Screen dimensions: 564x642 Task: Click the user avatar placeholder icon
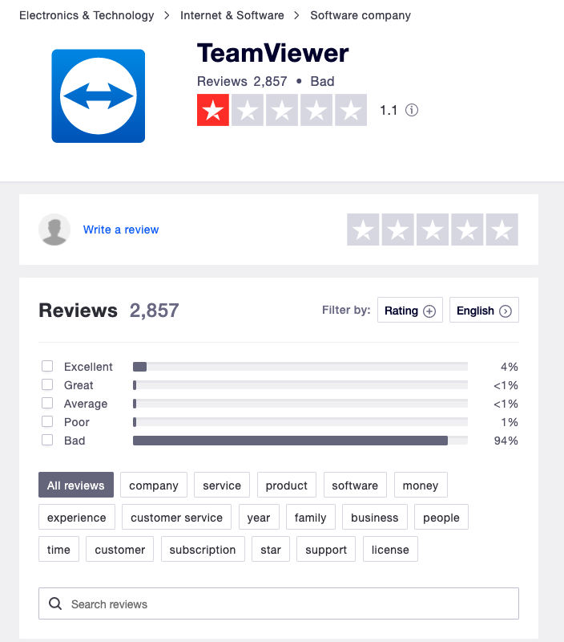click(54, 230)
